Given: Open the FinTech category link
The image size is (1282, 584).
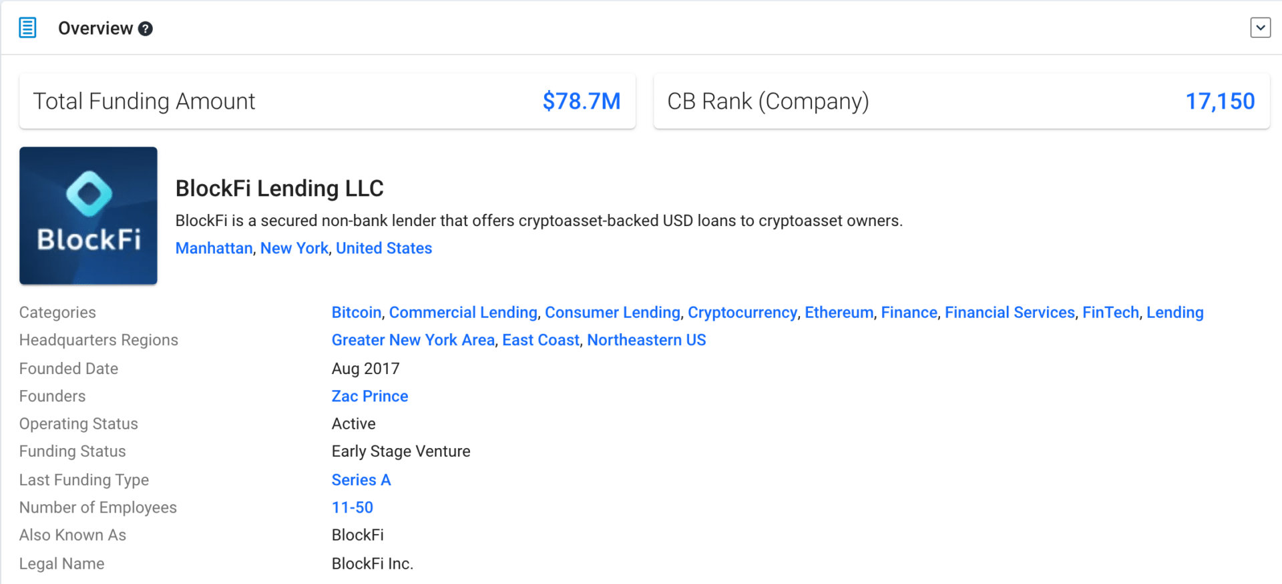Looking at the screenshot, I should pyautogui.click(x=1110, y=312).
